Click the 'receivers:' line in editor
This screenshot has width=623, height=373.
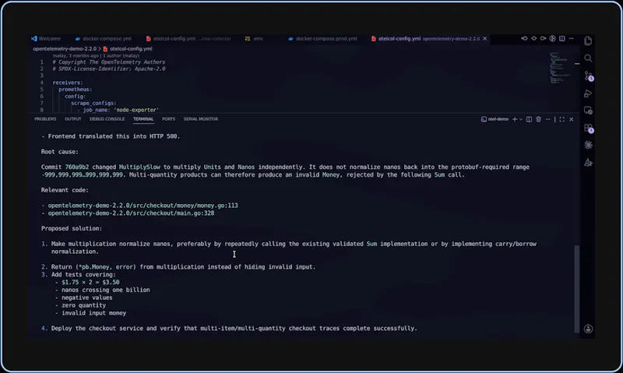(x=68, y=83)
